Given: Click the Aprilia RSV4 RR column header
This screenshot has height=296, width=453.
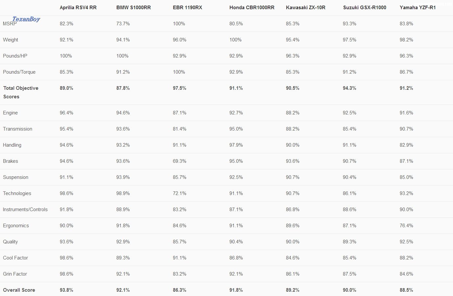Looking at the screenshot, I should (x=78, y=8).
